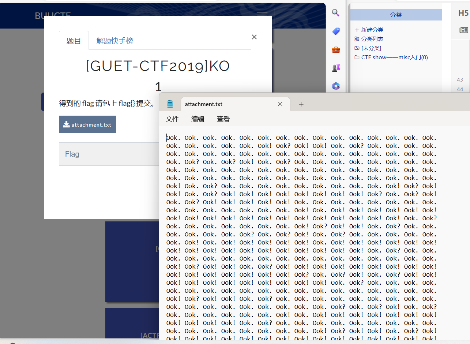Click the H5 label in right panel

[463, 14]
